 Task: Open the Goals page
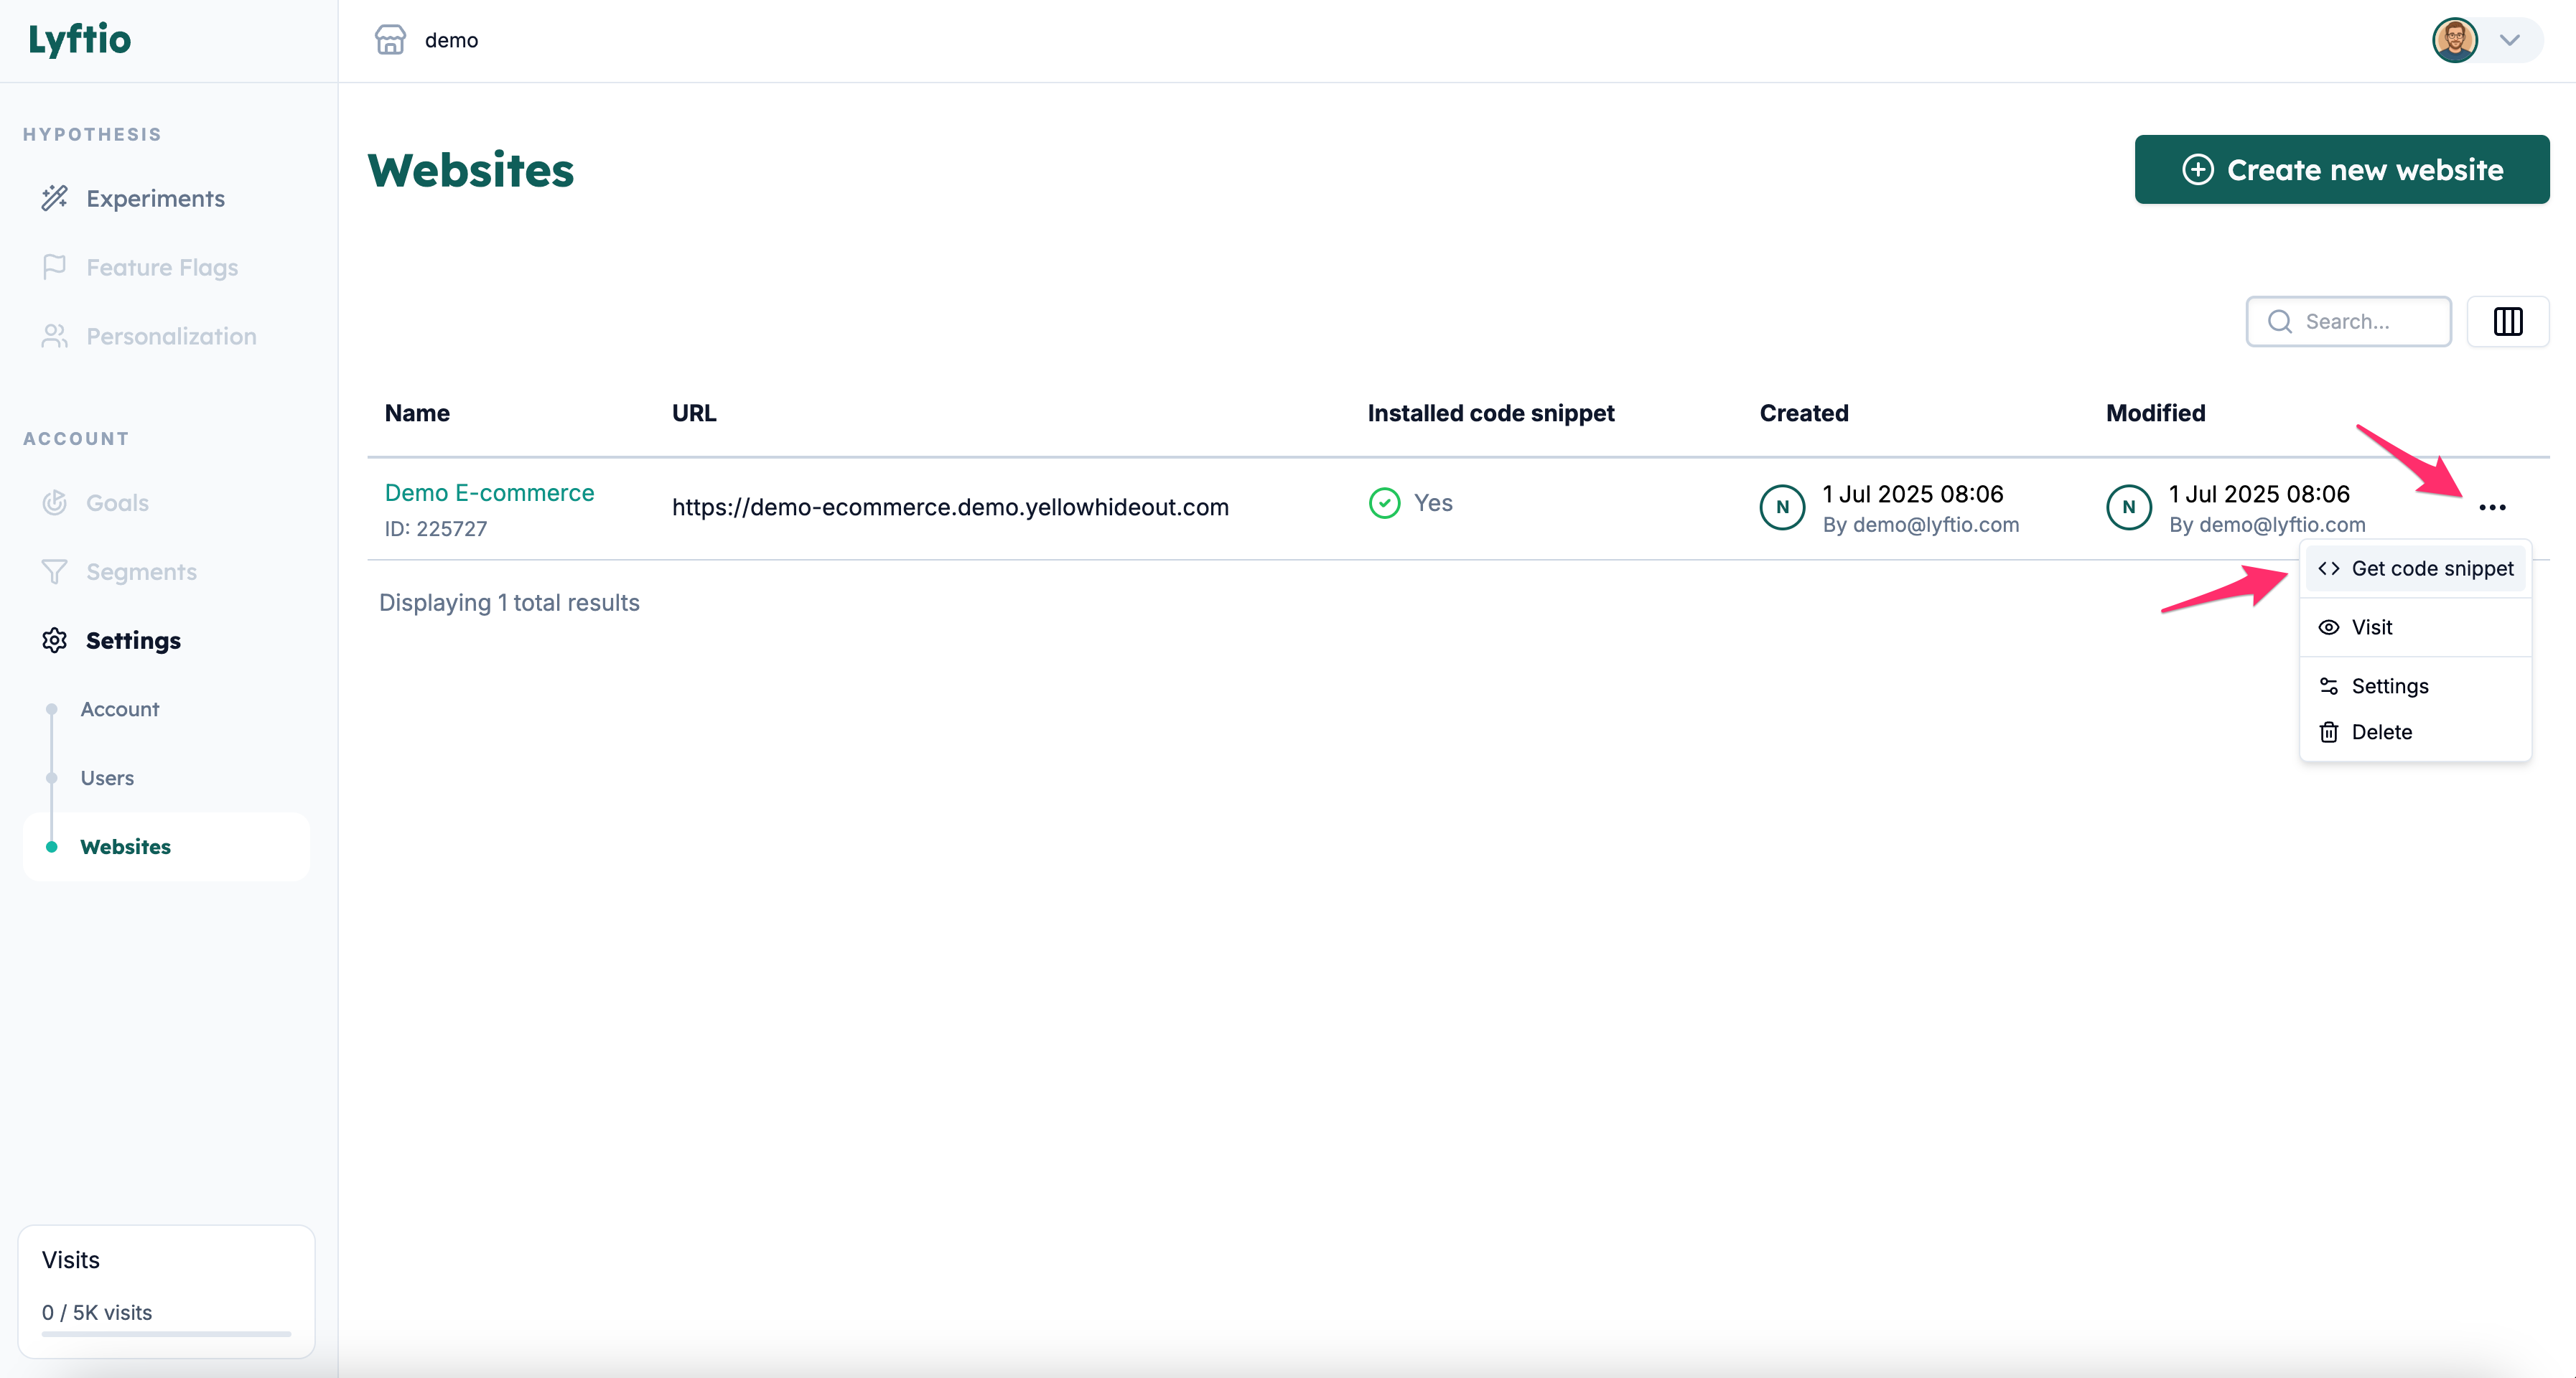[116, 502]
